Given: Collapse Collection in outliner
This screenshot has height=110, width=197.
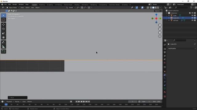Looking at the screenshot, I should [x=167, y=13].
